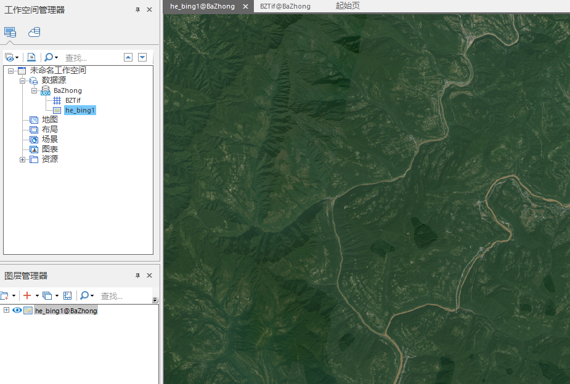Image resolution: width=570 pixels, height=384 pixels.
Task: Click the he_bing1 image dataset icon
Action: coord(57,110)
